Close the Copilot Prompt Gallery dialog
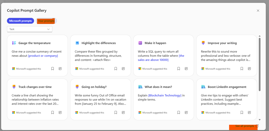Screen dimensions: 269x131 258,11
